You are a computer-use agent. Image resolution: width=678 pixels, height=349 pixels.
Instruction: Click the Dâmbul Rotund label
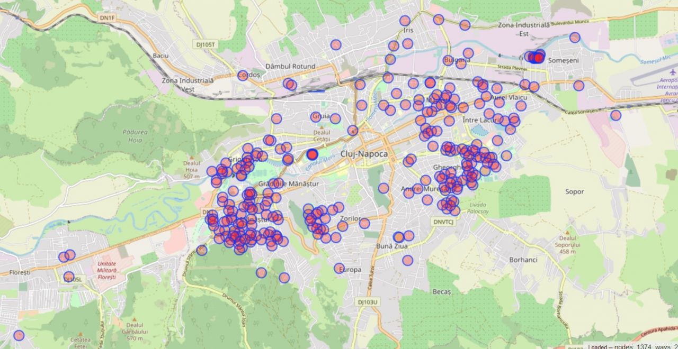(x=290, y=67)
